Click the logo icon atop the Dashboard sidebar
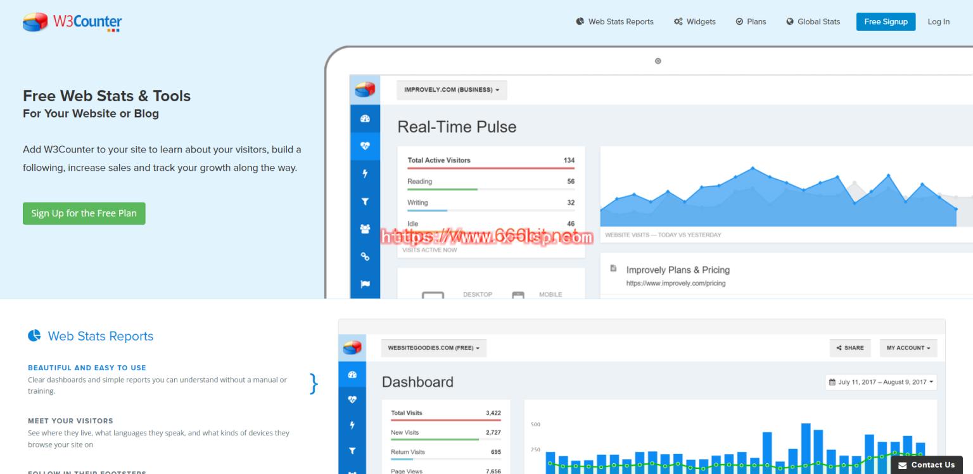 tap(352, 347)
